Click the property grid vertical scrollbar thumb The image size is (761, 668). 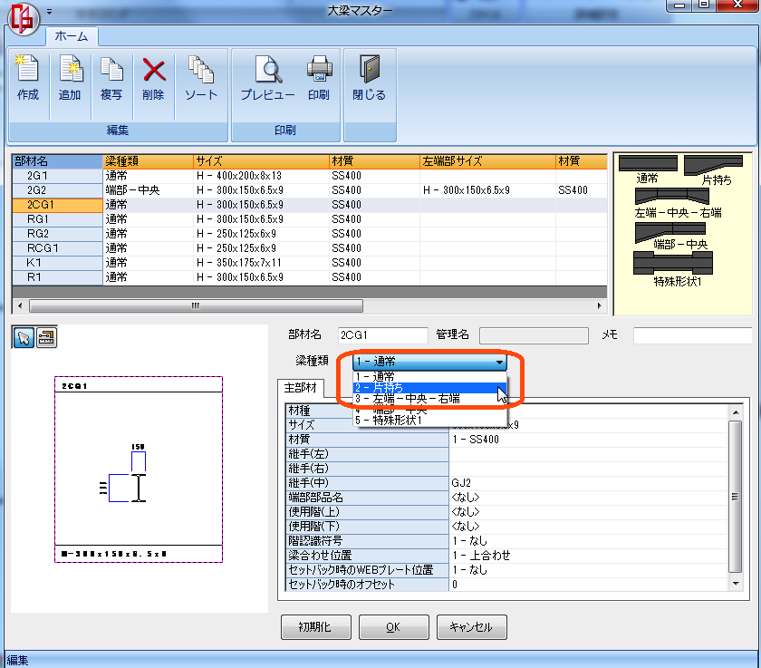tap(736, 497)
